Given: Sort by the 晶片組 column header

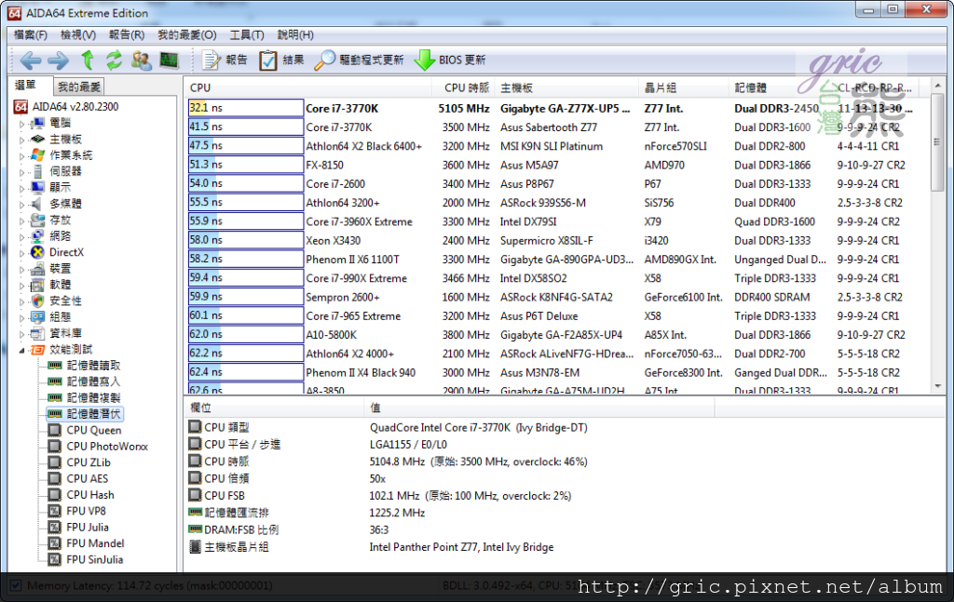Looking at the screenshot, I should click(x=684, y=87).
